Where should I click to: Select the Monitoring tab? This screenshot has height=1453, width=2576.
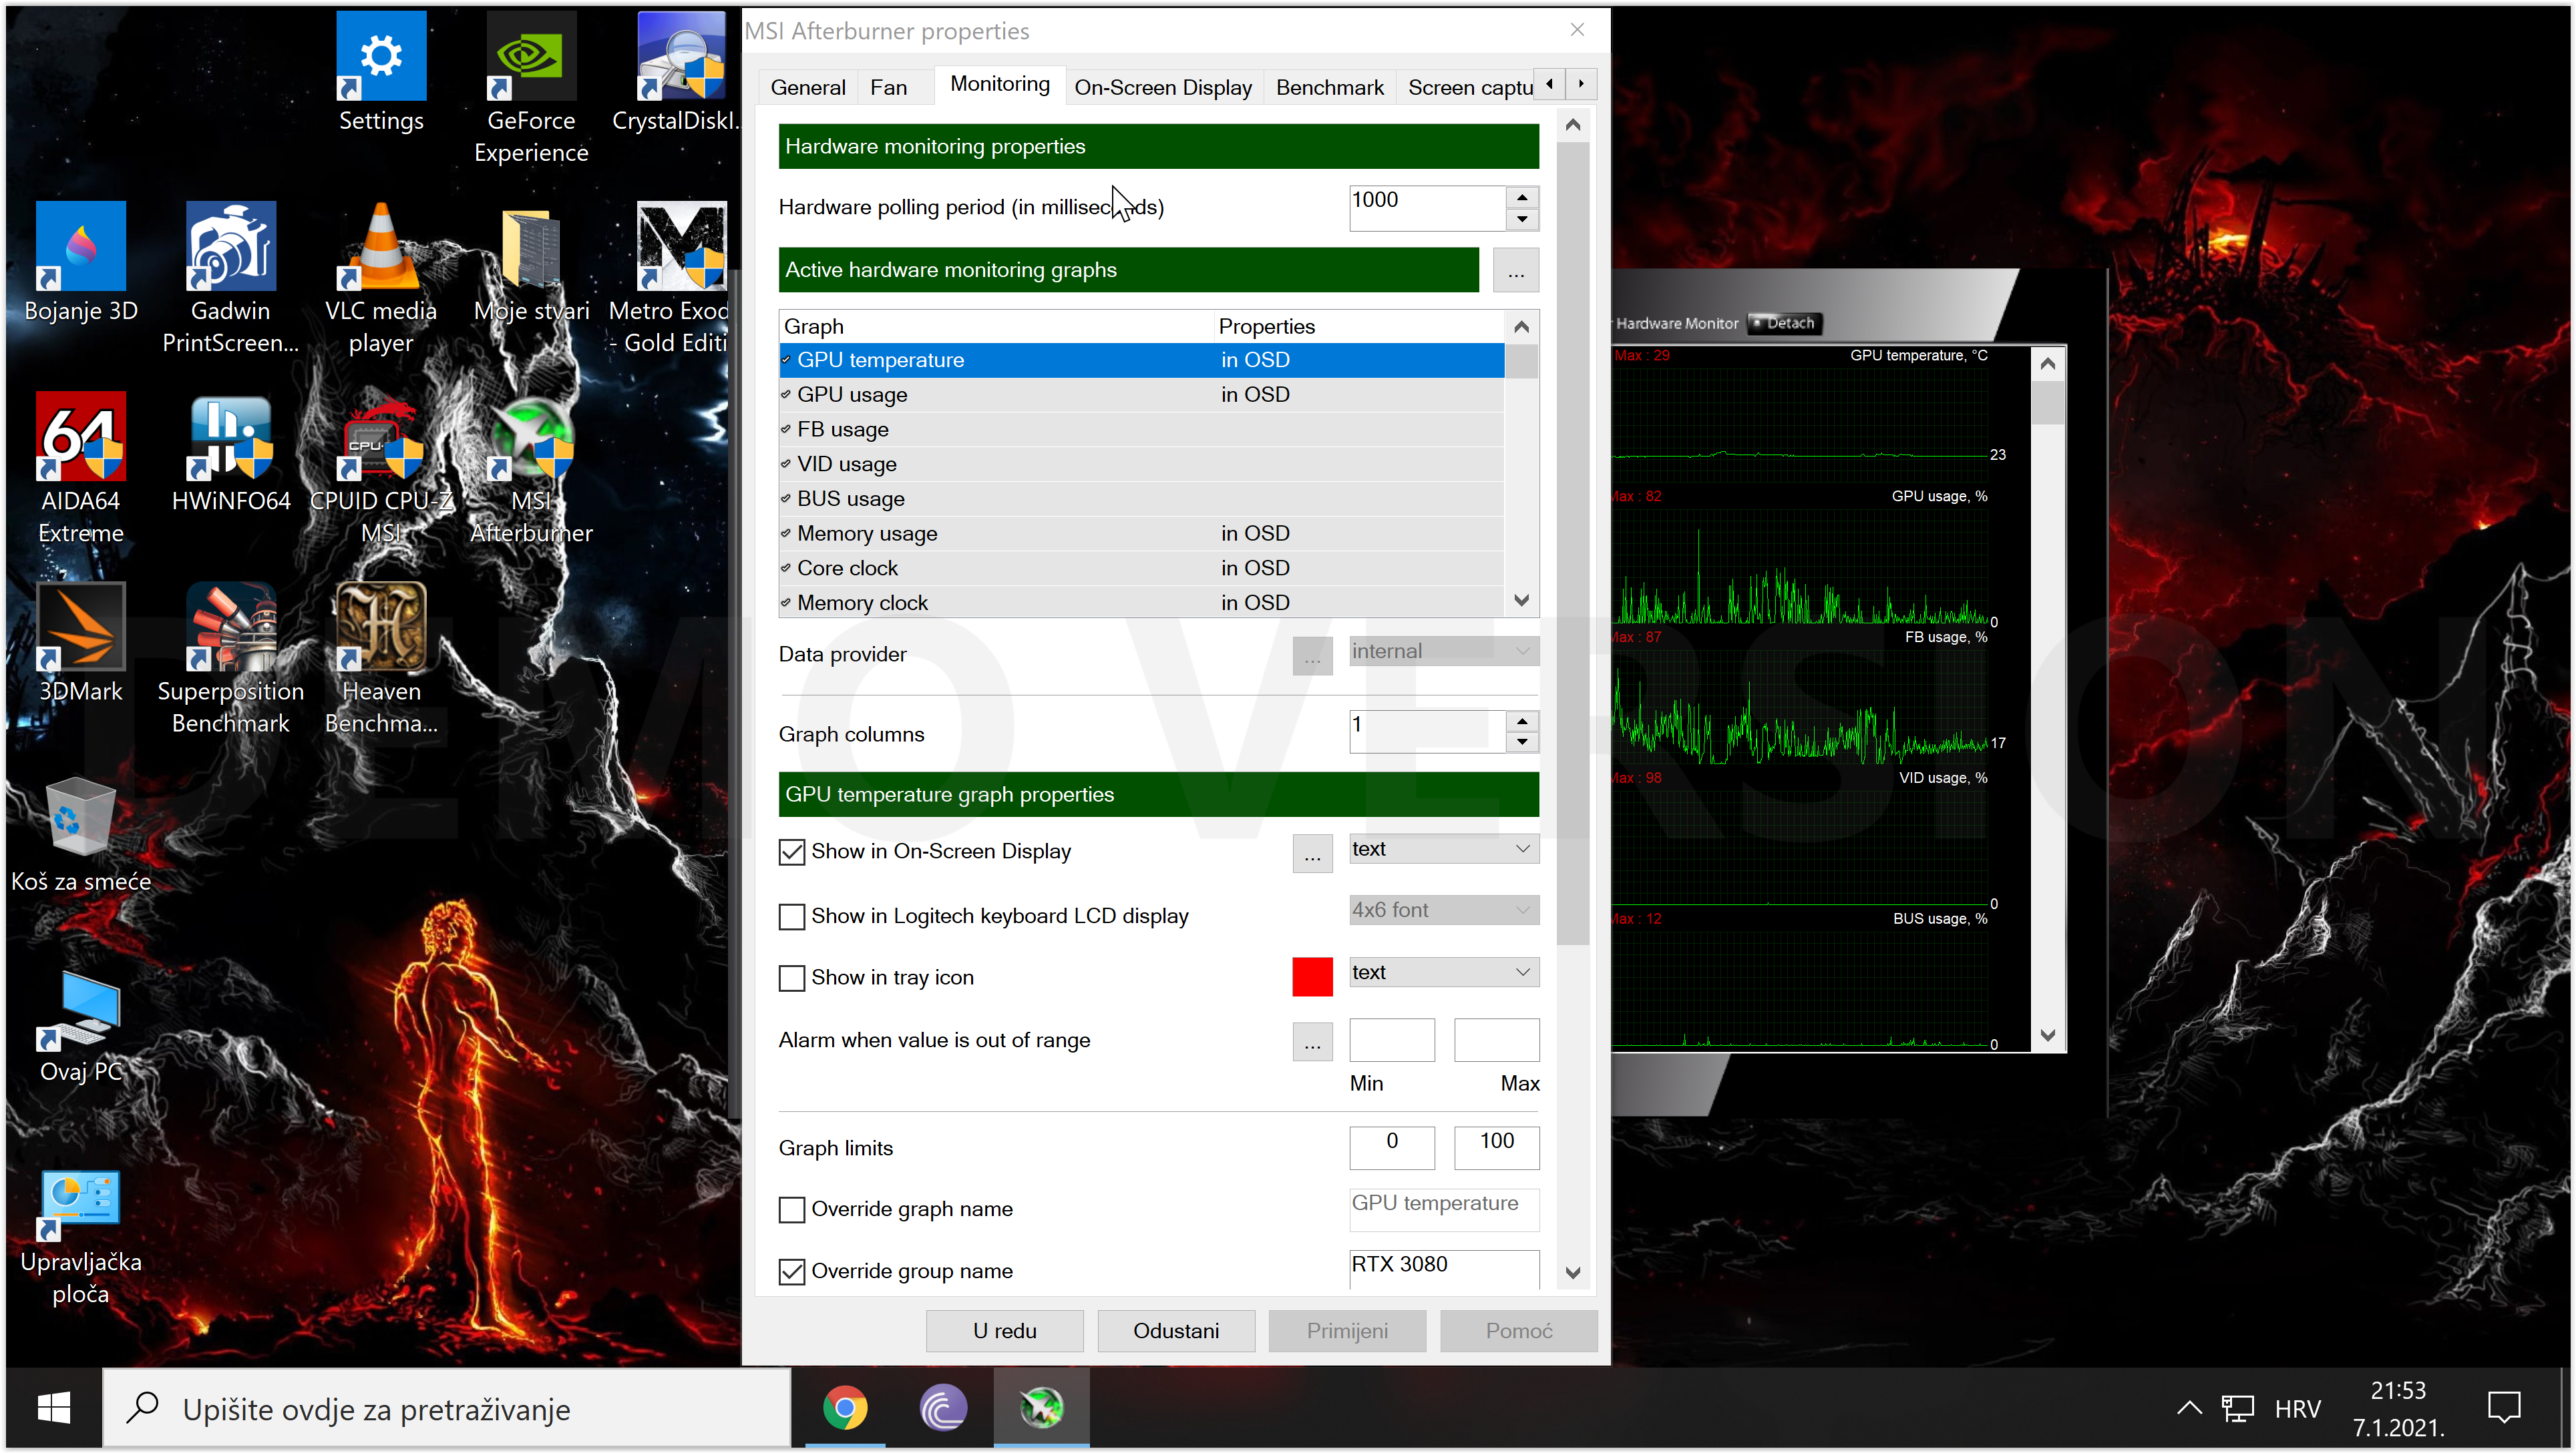(x=999, y=85)
